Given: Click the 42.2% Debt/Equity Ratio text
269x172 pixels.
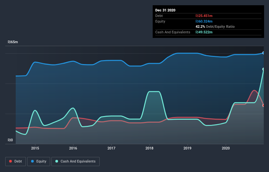Looking at the screenshot, I should coord(215,26).
